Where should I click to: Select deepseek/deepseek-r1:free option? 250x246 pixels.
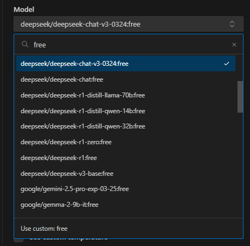click(126, 158)
